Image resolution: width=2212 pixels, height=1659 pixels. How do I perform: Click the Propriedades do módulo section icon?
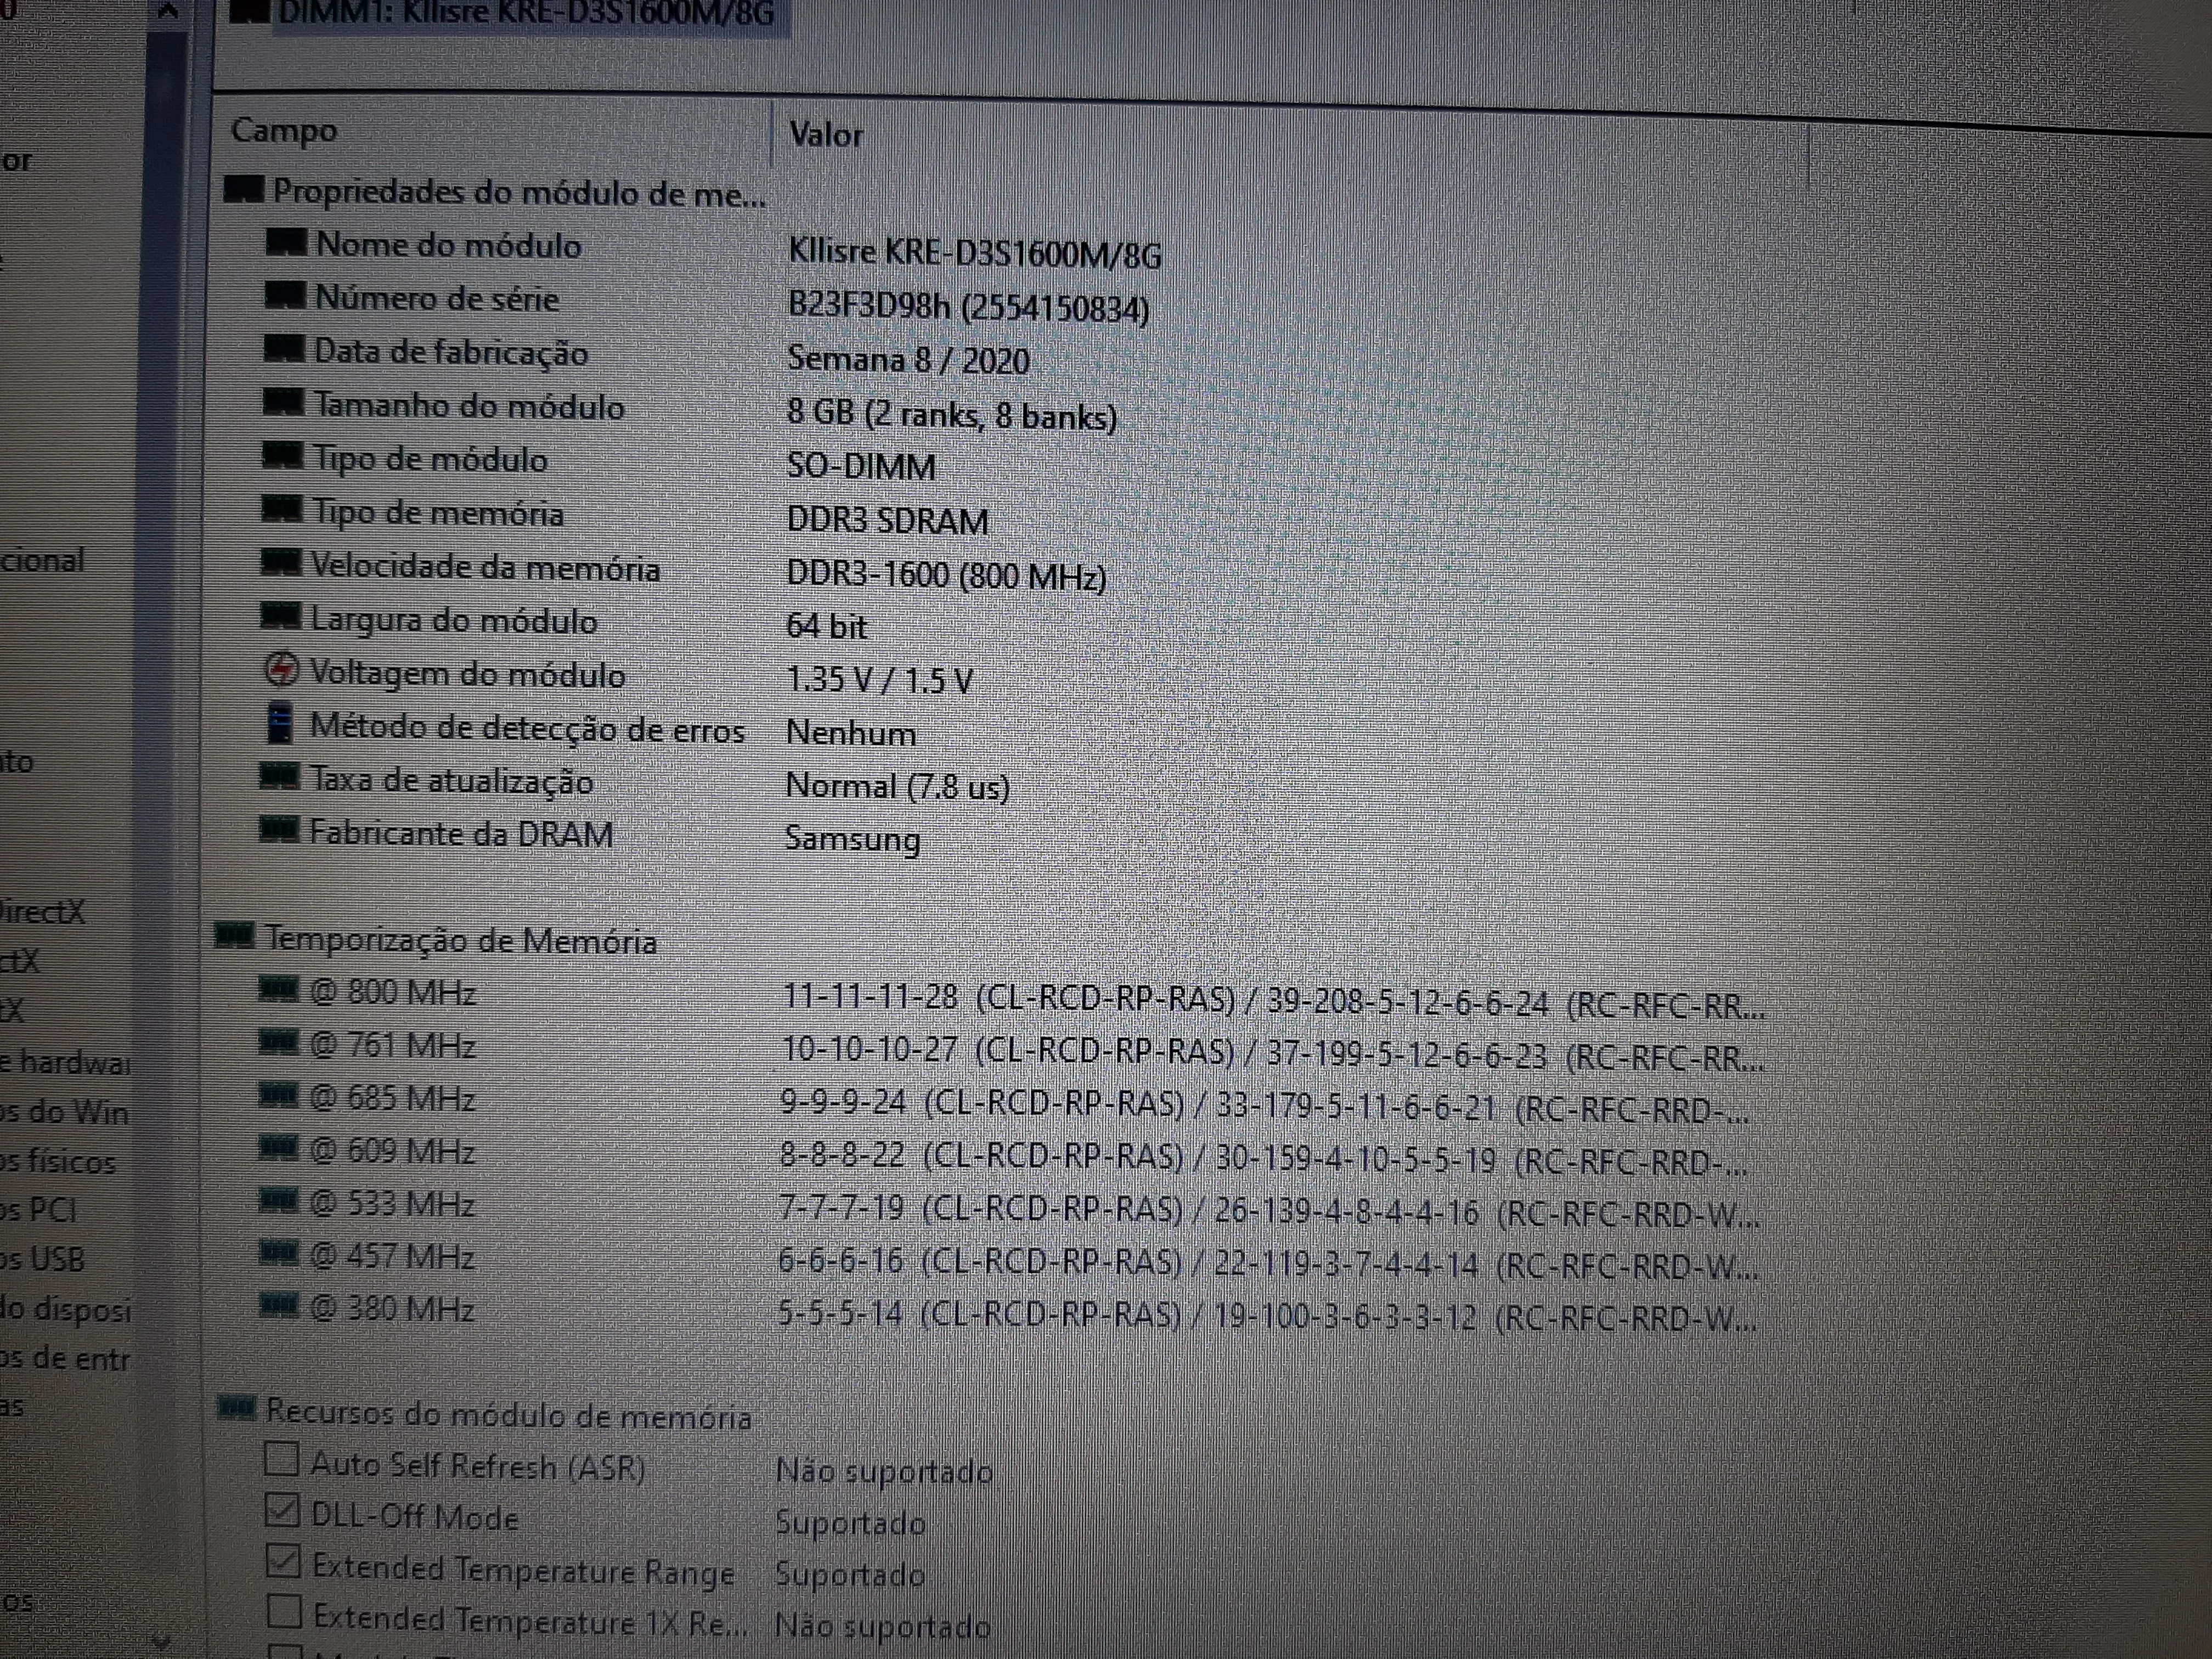tap(243, 188)
